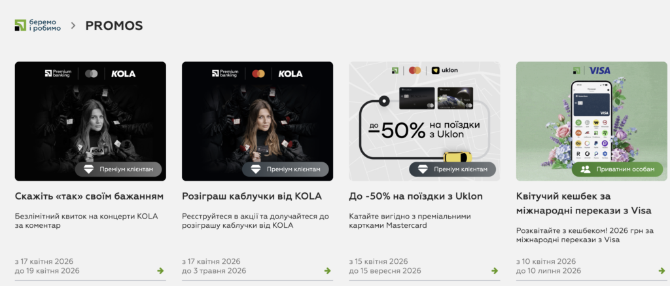Click the people icon on 'Приватним особам' badge
Image resolution: width=670 pixels, height=286 pixels.
click(586, 170)
